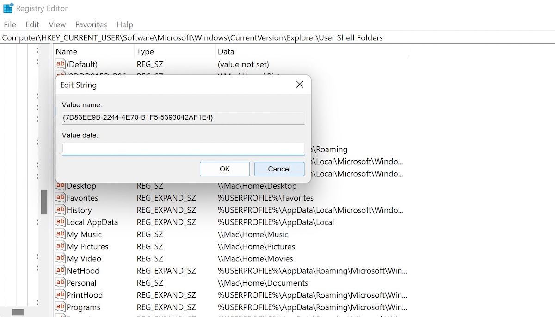This screenshot has height=317, width=555.
Task: Select the Local AppData value icon
Action: (x=60, y=222)
